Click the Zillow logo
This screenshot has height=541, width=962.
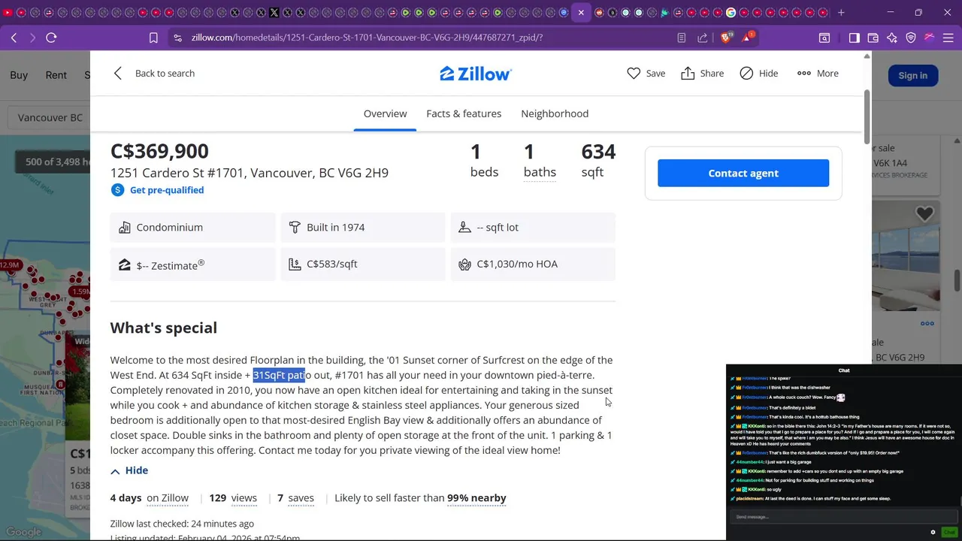[476, 73]
